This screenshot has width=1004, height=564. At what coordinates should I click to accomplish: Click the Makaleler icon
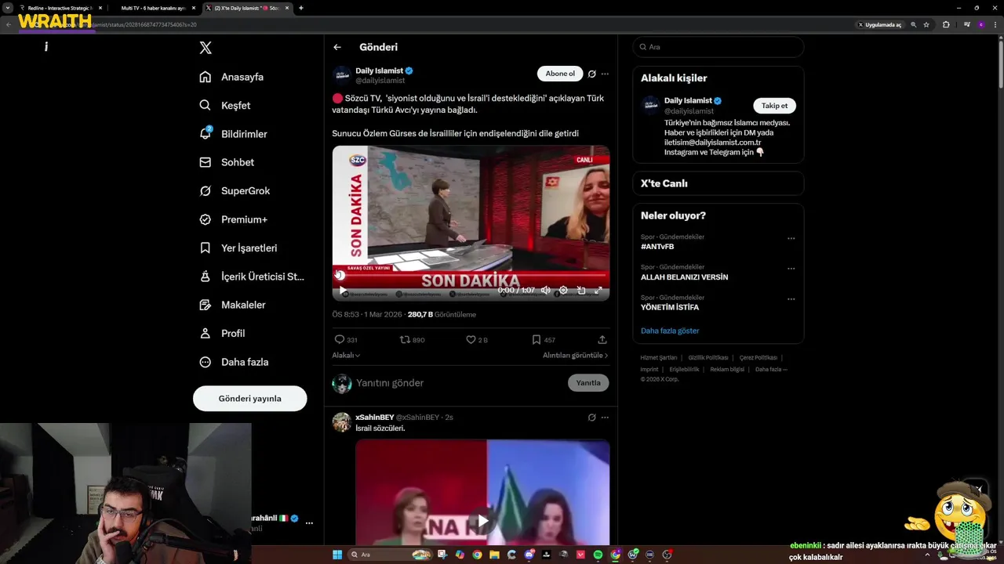(206, 305)
